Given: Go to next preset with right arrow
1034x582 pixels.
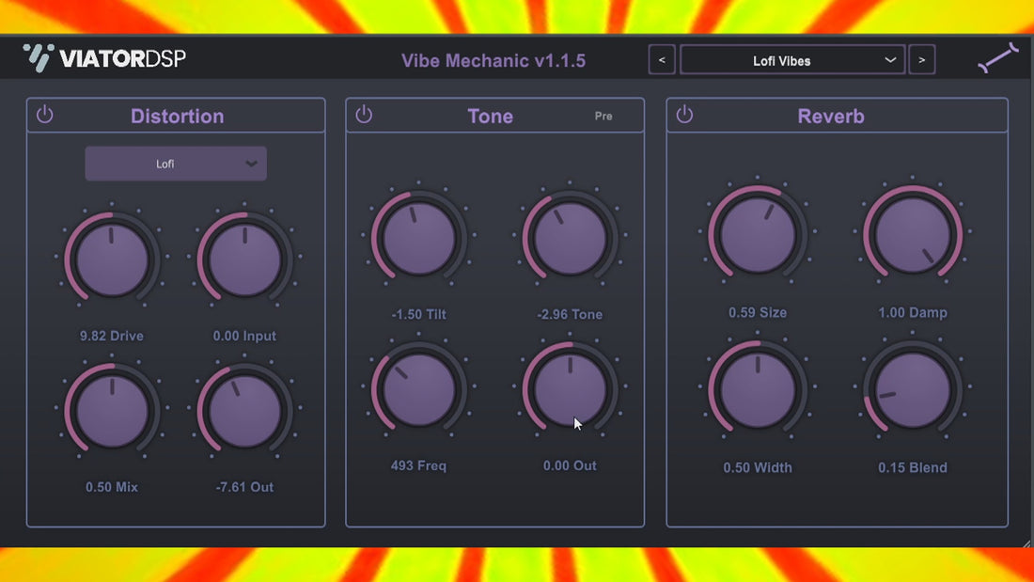Looking at the screenshot, I should tap(921, 60).
